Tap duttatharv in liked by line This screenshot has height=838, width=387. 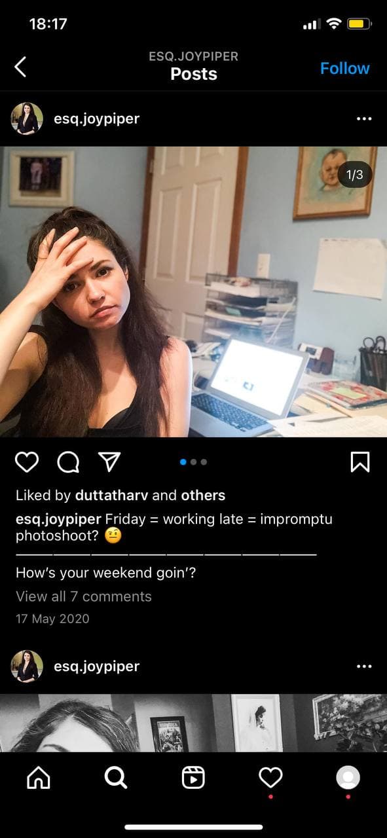click(113, 496)
